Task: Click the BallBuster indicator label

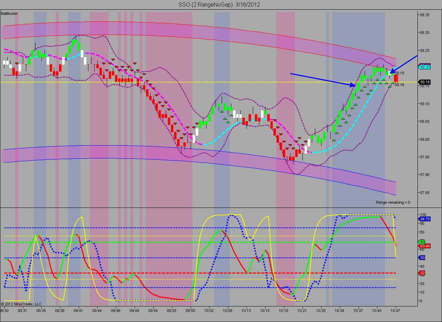Action: 9,13
